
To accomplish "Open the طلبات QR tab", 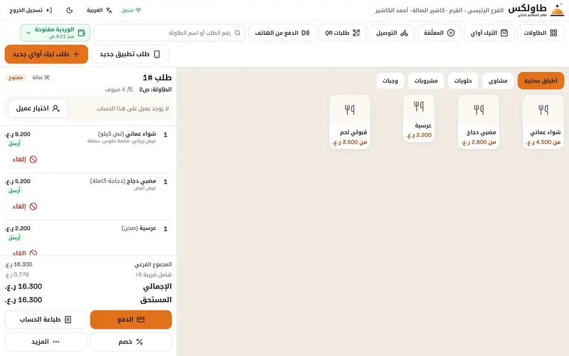I will coord(343,33).
